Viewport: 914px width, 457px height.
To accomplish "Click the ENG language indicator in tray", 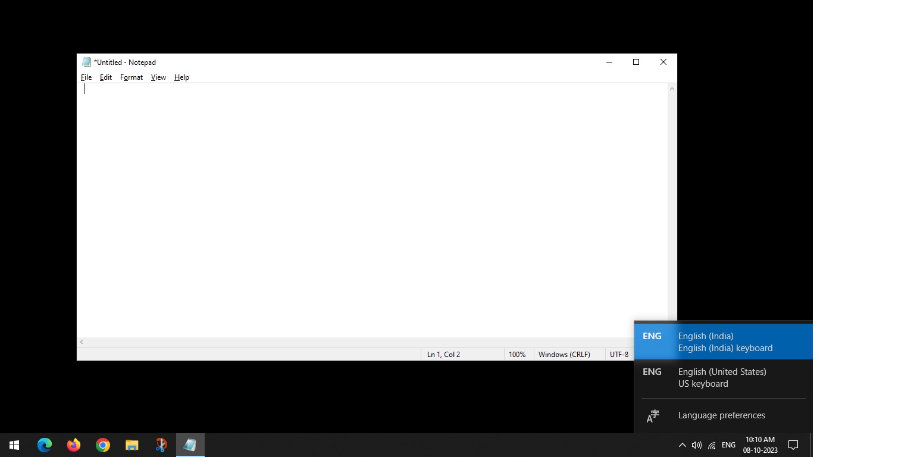I will coord(728,445).
